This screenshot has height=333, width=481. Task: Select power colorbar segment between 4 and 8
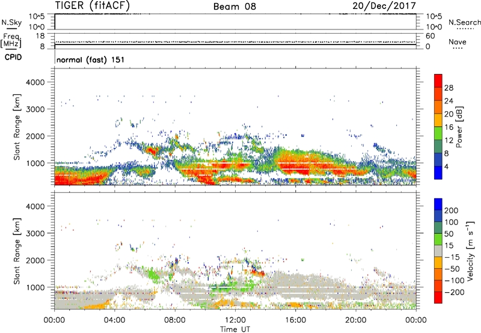(x=438, y=159)
